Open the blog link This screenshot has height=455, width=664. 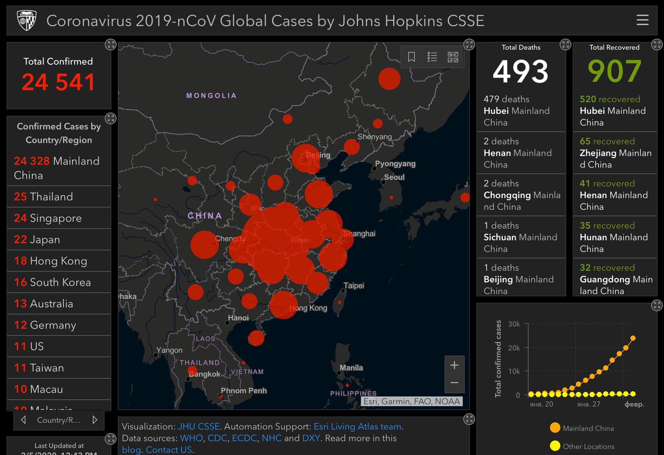point(131,450)
